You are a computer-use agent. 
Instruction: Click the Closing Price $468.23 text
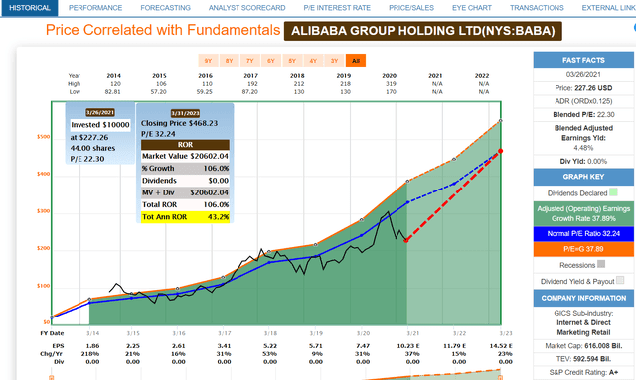coord(179,123)
